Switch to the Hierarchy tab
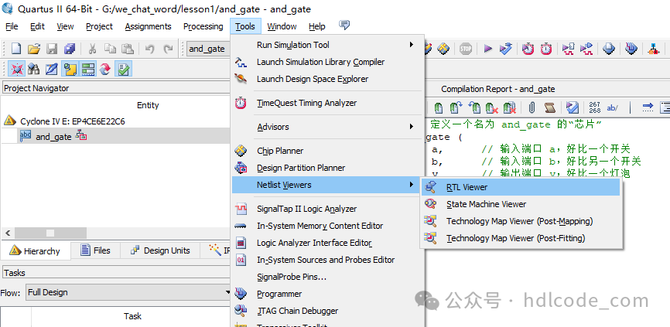Image resolution: width=670 pixels, height=327 pixels. click(35, 251)
